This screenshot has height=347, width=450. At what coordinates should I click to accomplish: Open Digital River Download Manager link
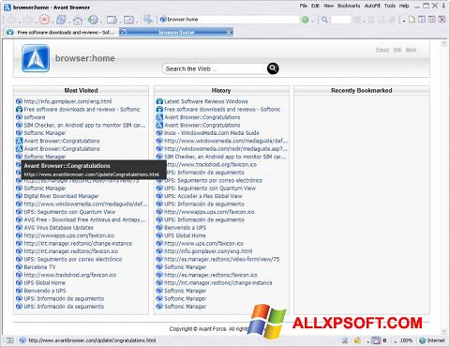click(61, 196)
